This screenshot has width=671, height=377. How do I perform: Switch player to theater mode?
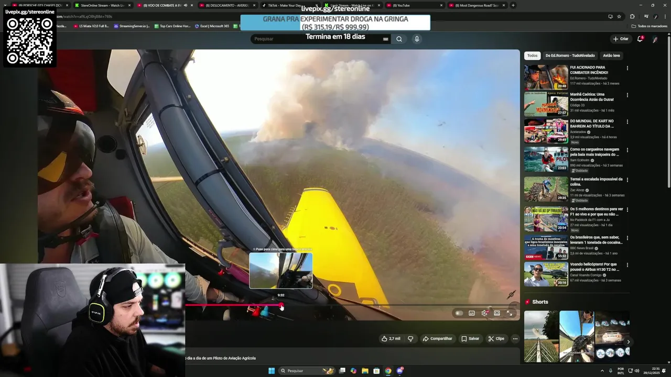coord(497,313)
